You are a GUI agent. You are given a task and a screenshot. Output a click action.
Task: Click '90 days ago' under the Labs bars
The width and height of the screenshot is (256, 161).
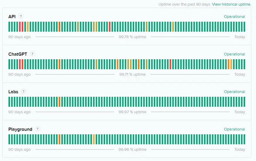[19, 112]
